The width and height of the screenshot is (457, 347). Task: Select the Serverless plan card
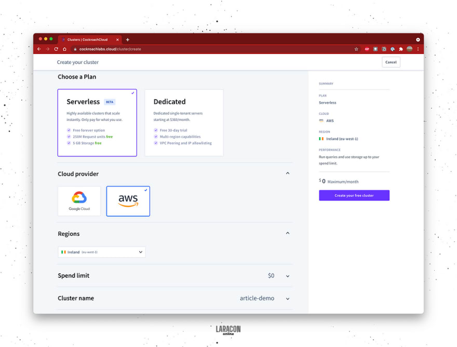[97, 123]
